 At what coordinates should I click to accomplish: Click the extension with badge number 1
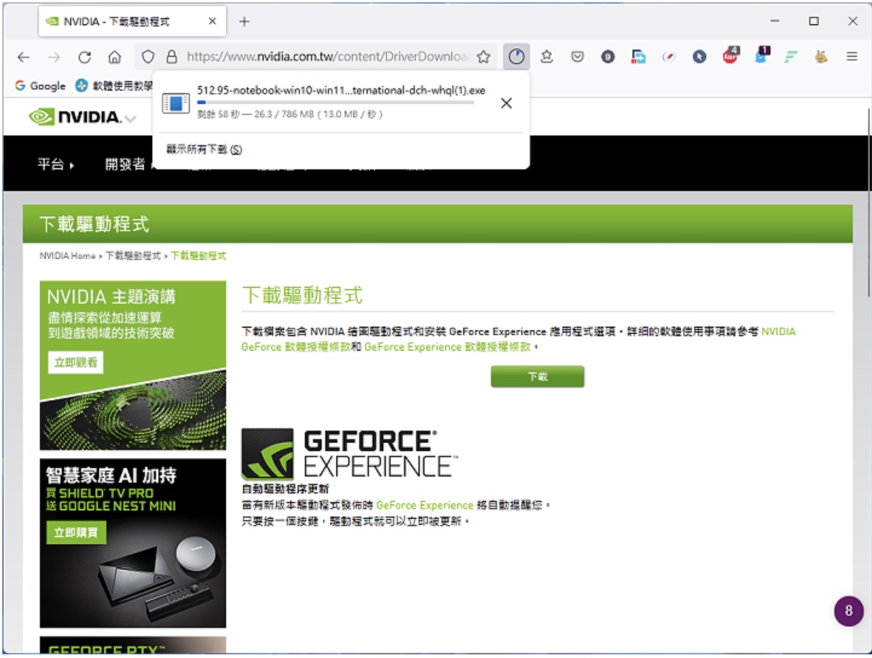(x=761, y=55)
